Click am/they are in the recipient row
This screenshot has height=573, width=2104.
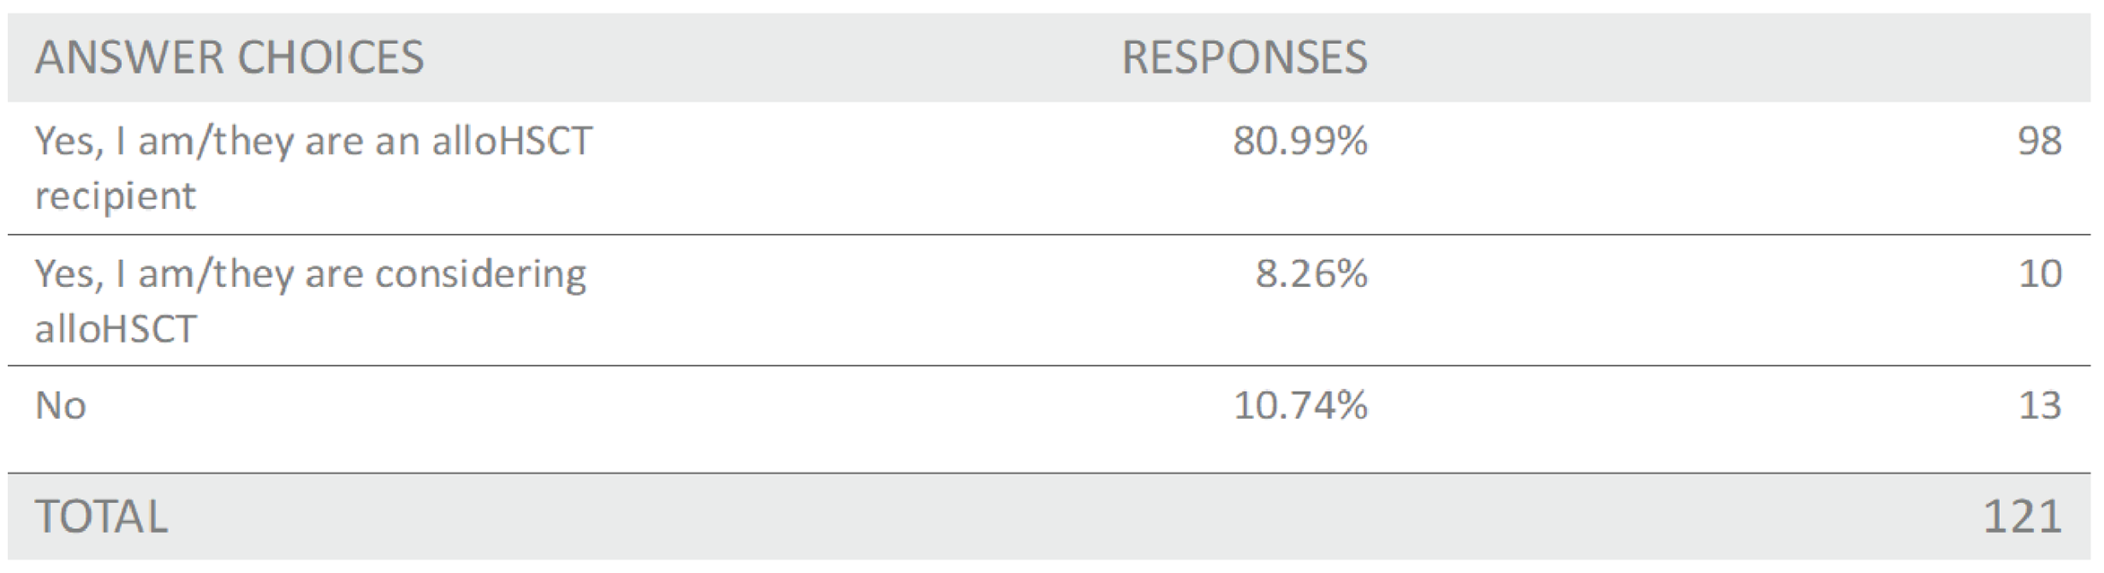[250, 142]
